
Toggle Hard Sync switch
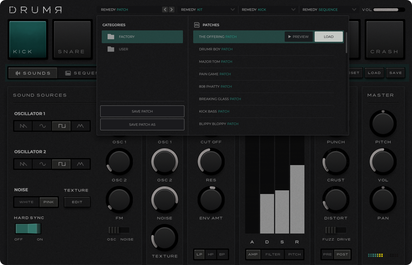point(28,229)
